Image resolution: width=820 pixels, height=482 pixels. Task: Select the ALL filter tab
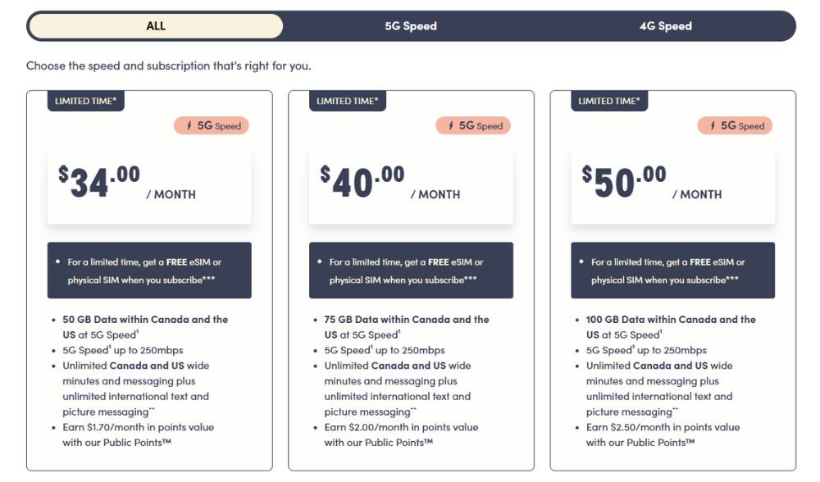tap(155, 25)
